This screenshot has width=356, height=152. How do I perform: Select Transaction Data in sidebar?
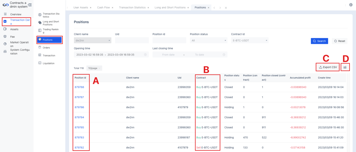click(x=17, y=22)
